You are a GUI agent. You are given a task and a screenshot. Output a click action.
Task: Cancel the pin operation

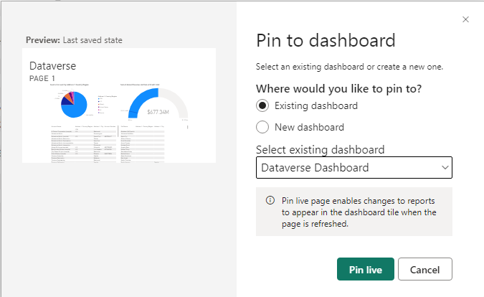coord(424,269)
